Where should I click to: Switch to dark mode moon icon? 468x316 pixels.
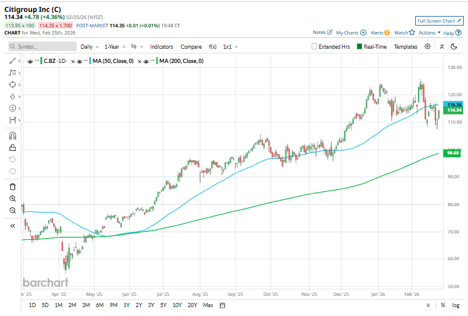coord(454,46)
